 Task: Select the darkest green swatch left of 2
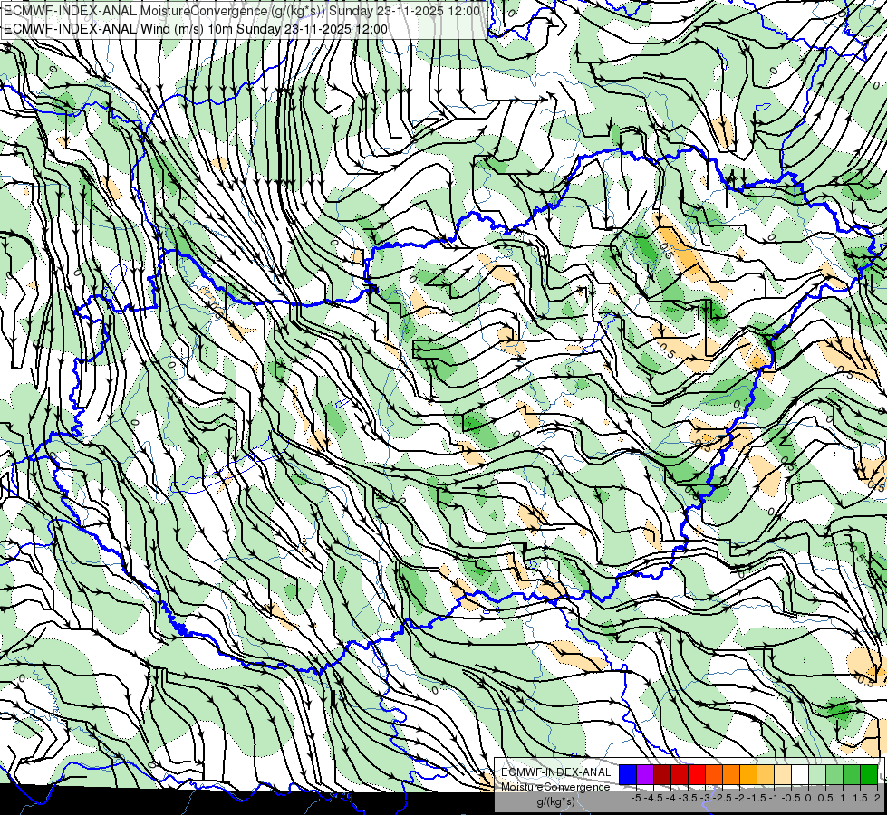[869, 774]
